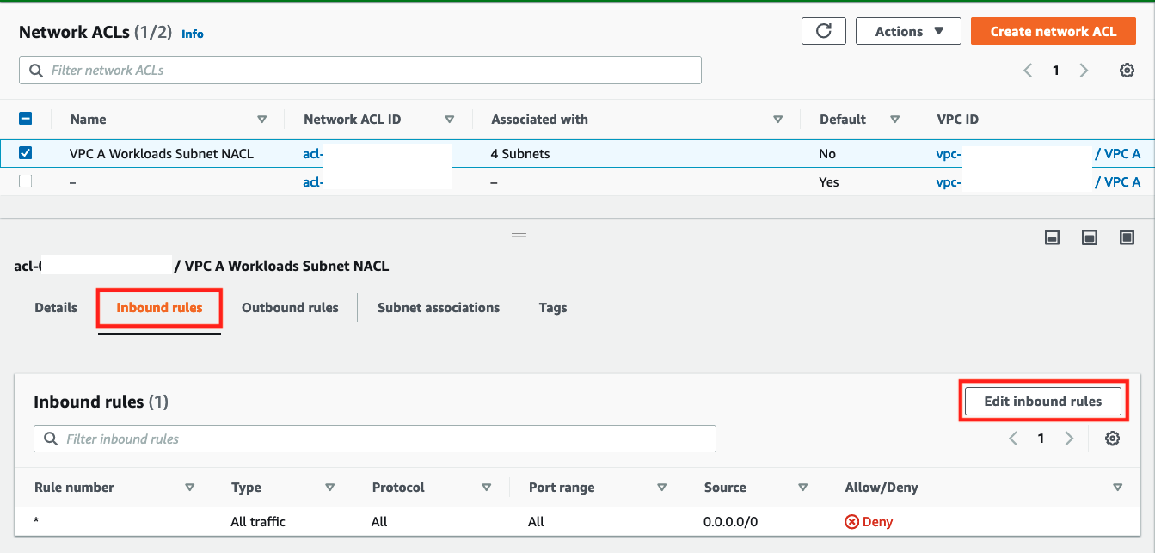Expand details panel to full screen
This screenshot has width=1155, height=553.
click(x=1127, y=238)
